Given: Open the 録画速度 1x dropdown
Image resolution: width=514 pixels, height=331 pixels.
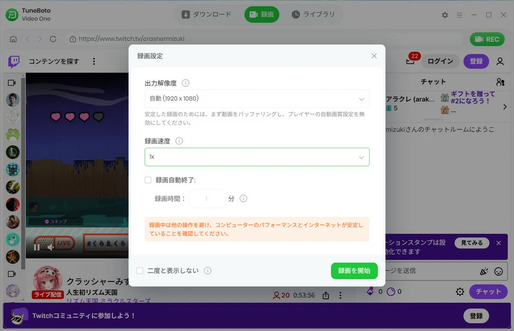Looking at the screenshot, I should [x=257, y=157].
